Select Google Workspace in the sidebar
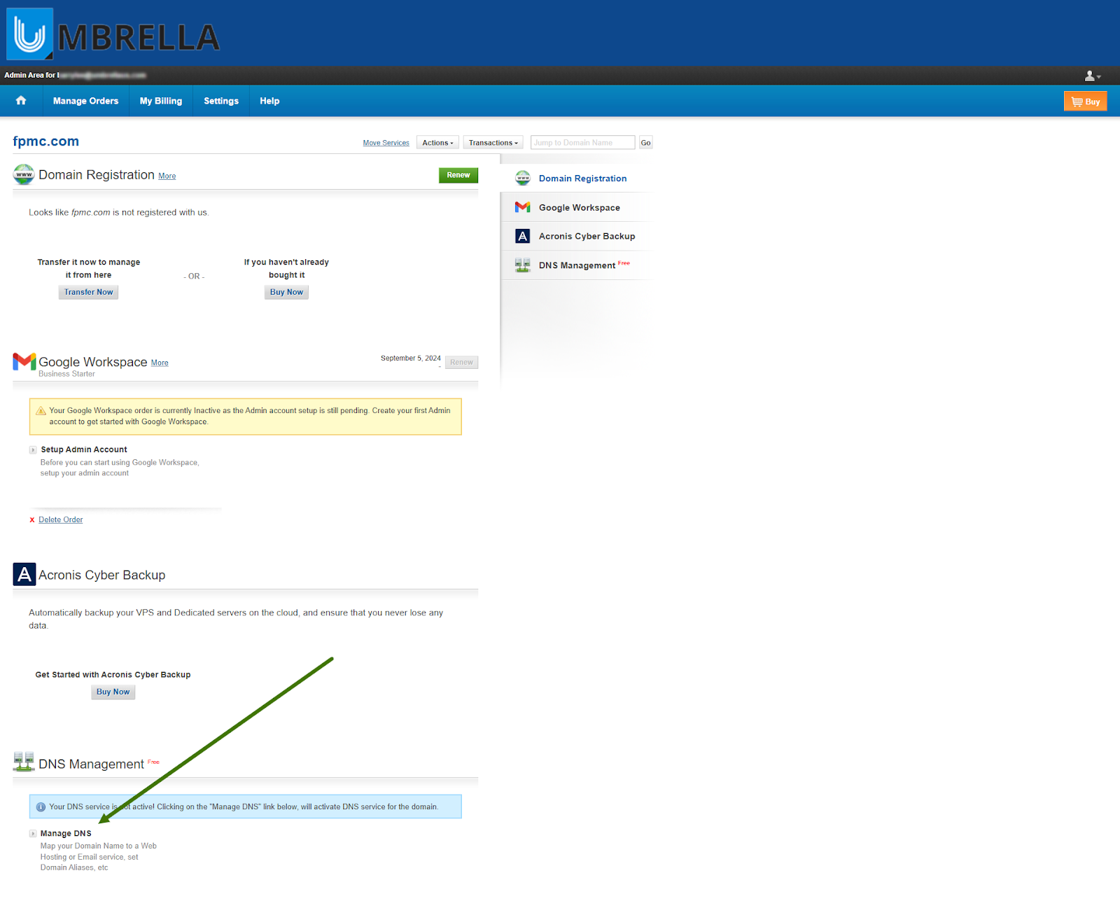The height and width of the screenshot is (922, 1120). point(578,207)
